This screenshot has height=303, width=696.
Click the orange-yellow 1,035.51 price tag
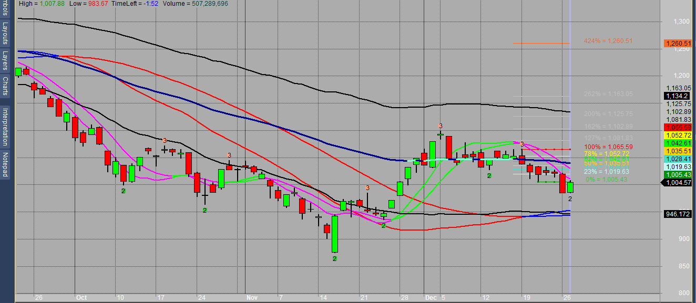pyautogui.click(x=678, y=151)
